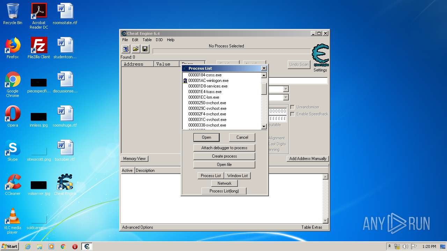Open Recycle Bin on desktop

point(13,14)
